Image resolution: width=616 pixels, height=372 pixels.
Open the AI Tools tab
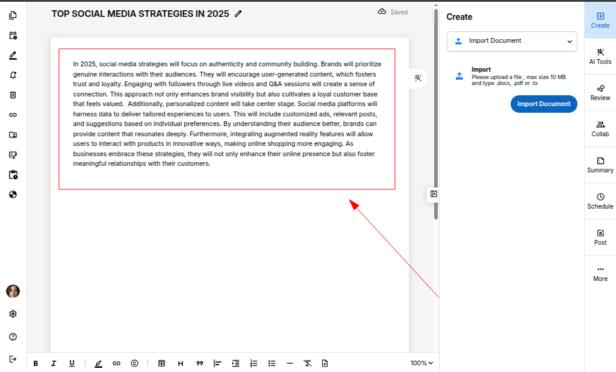point(600,57)
